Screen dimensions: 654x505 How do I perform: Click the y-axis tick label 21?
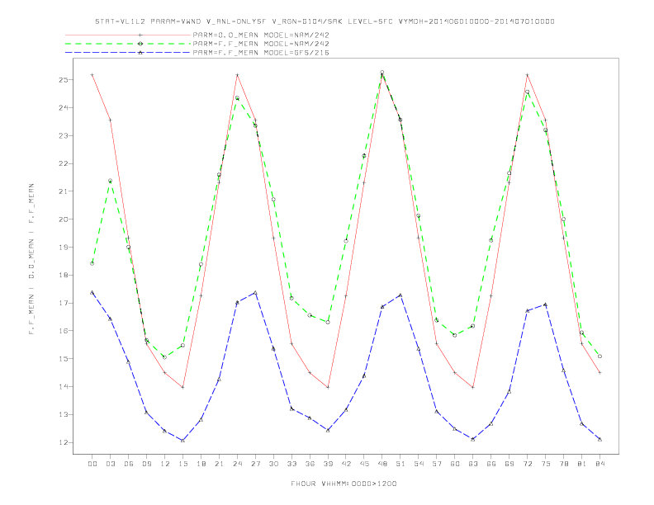tap(64, 191)
